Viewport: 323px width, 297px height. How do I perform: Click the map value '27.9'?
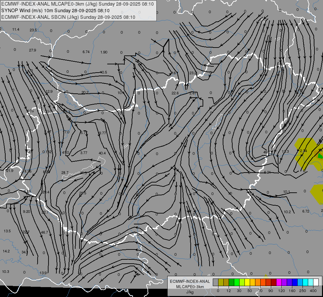33,50
